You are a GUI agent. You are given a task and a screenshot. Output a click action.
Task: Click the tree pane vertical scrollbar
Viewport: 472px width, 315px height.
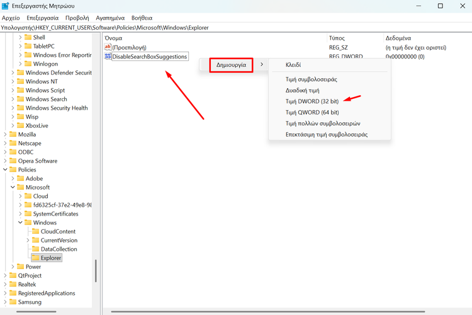(96, 271)
